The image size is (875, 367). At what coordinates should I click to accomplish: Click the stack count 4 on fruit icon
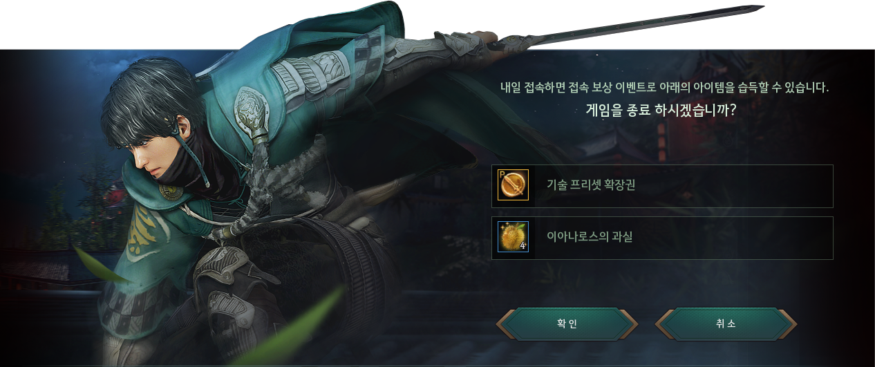click(x=523, y=245)
